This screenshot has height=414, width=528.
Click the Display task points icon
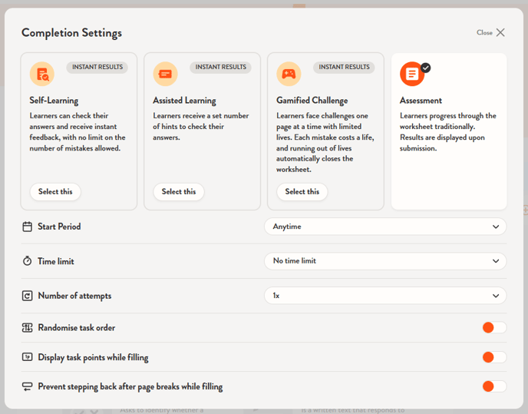point(28,357)
